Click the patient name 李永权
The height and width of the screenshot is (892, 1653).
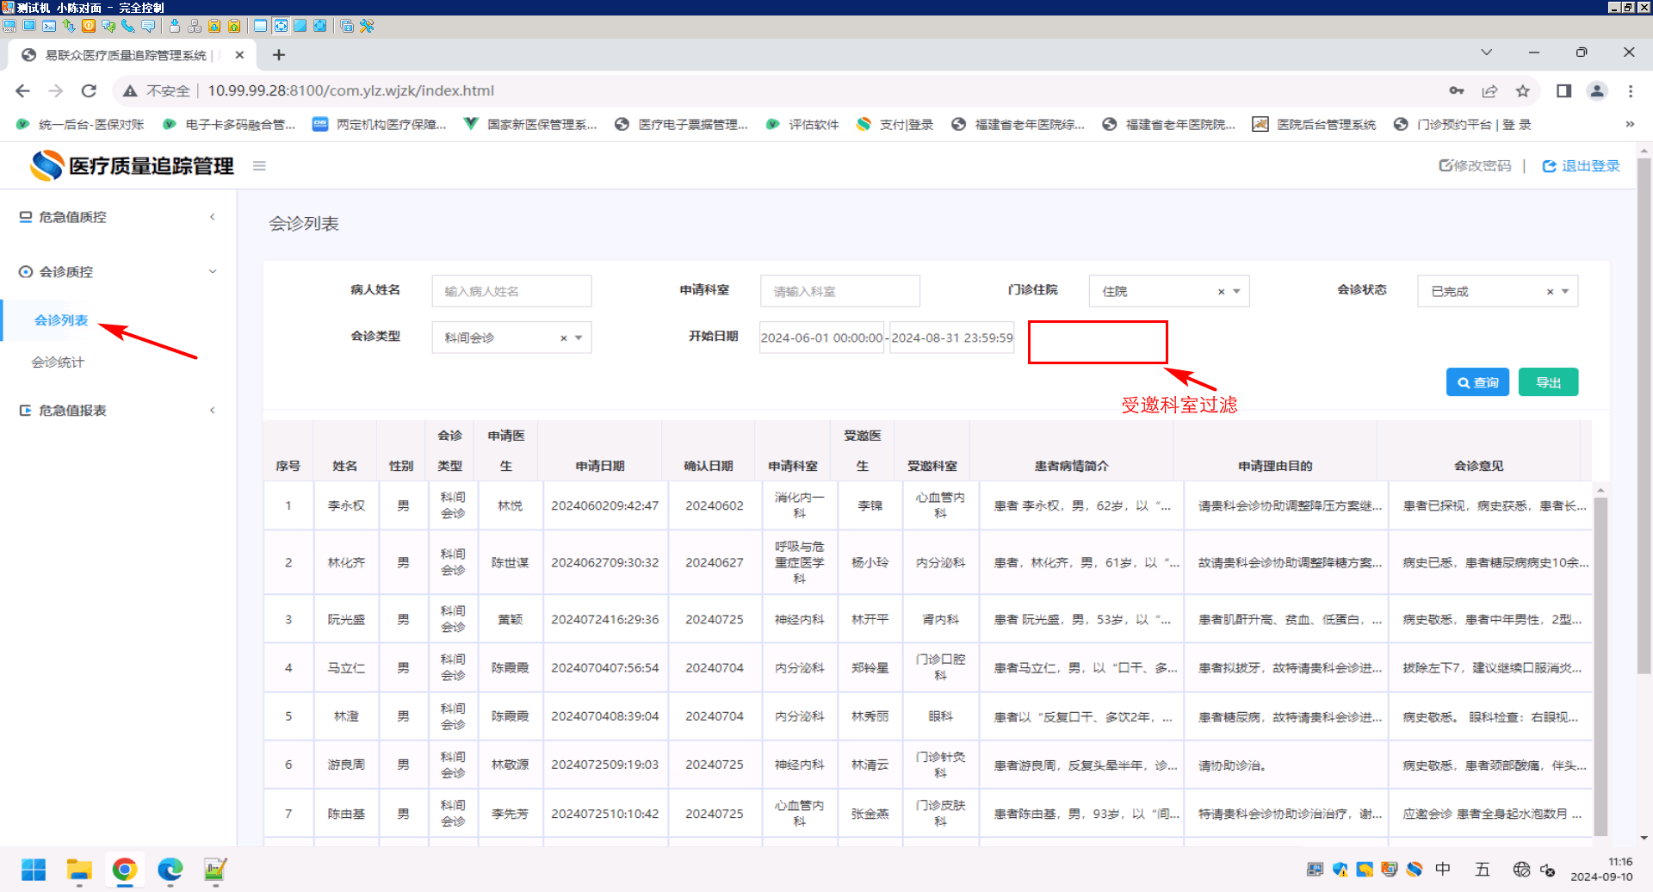click(x=346, y=505)
